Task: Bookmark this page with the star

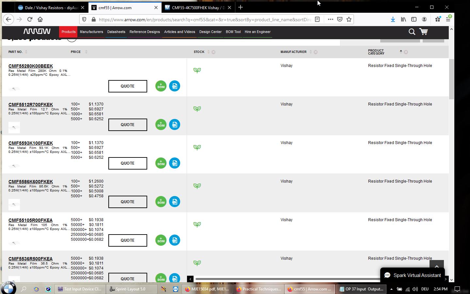Action: click(349, 19)
